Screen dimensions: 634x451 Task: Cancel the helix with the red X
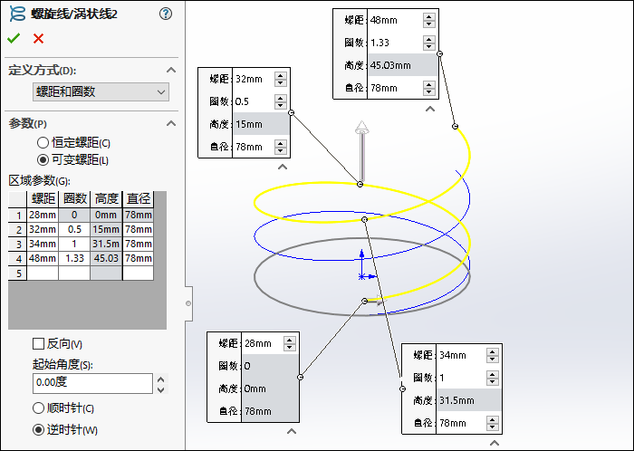[38, 38]
